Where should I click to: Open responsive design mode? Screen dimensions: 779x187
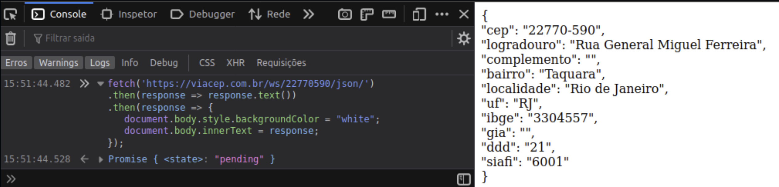(419, 14)
